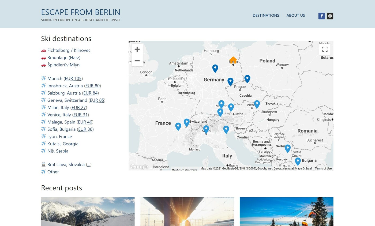Click the hourglass icon beside Bratislava, Slovakia
375x226 pixels.
(x=43, y=164)
